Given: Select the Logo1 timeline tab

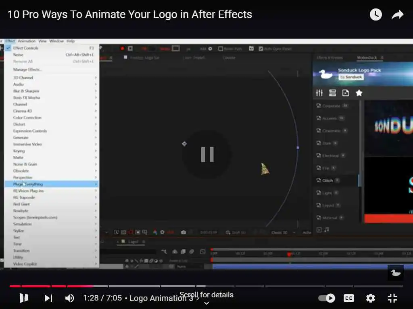Looking at the screenshot, I should tap(133, 242).
